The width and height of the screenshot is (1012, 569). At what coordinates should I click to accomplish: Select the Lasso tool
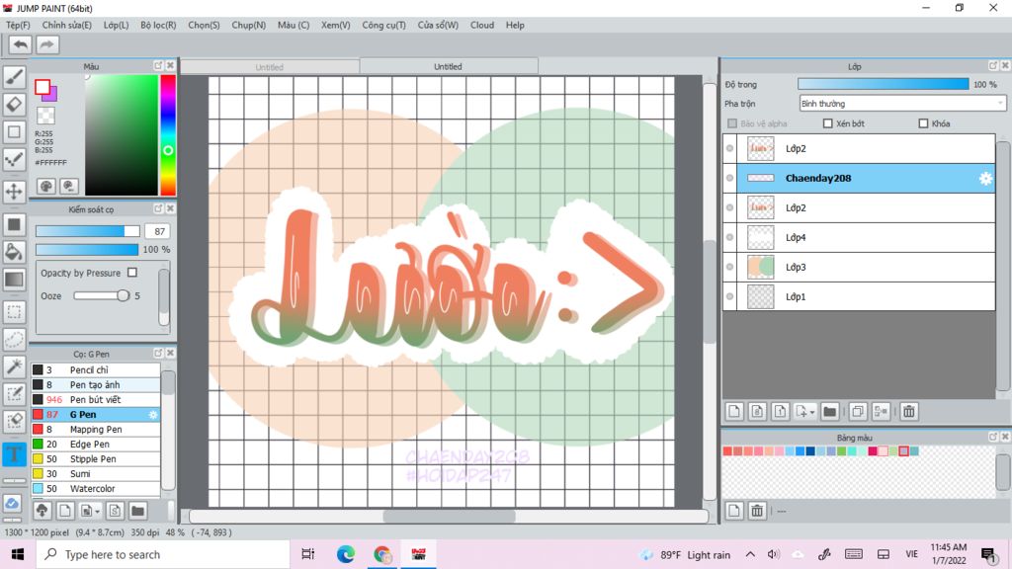(x=14, y=340)
